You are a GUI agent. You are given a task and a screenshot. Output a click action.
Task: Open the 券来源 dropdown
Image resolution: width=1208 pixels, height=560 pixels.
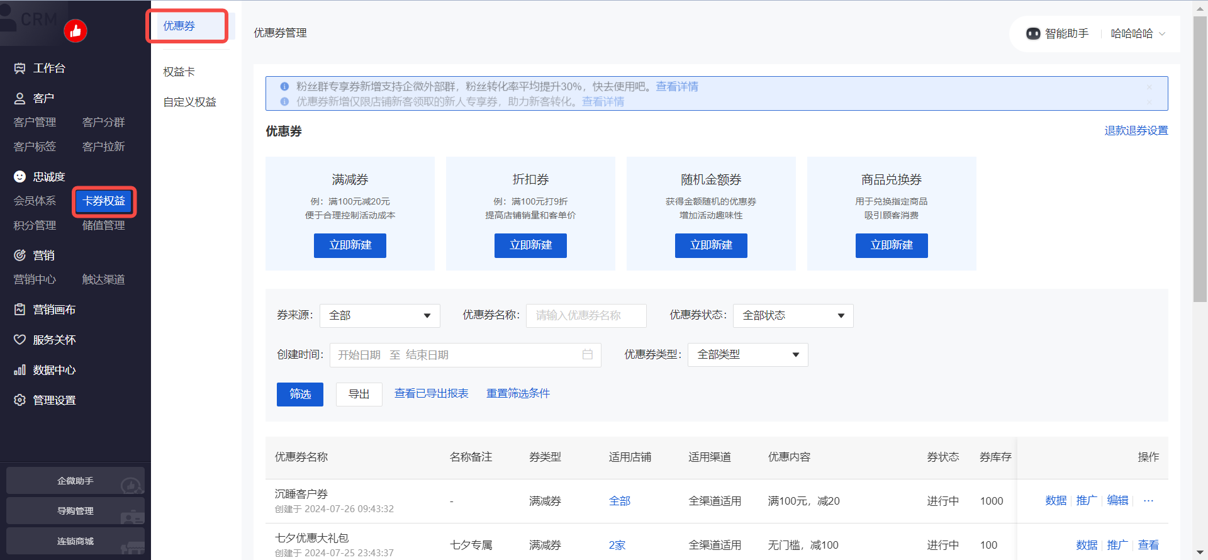coord(380,316)
